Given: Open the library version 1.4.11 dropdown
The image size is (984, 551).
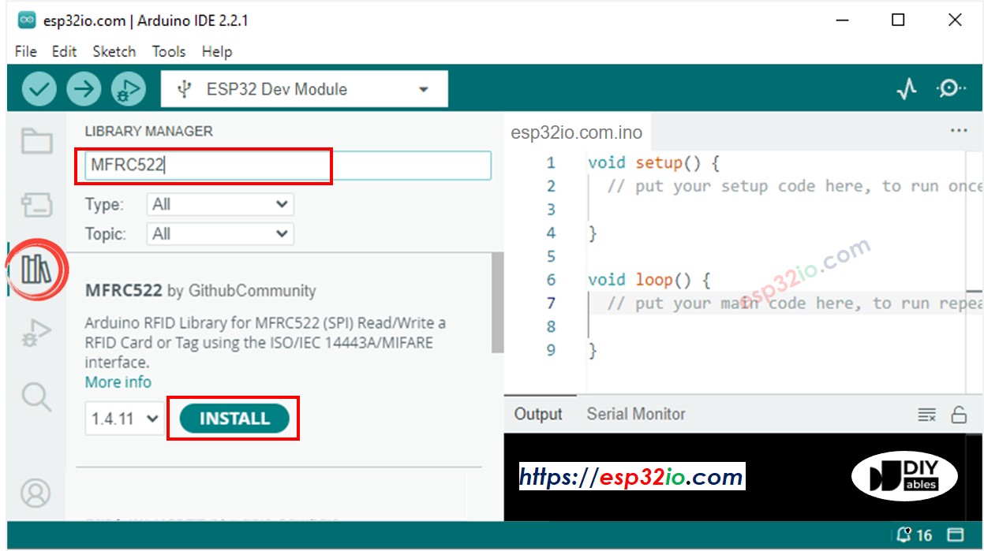Looking at the screenshot, I should [x=123, y=419].
